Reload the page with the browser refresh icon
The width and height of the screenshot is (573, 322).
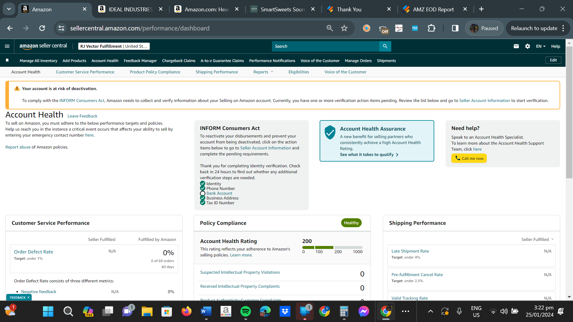coord(42,28)
